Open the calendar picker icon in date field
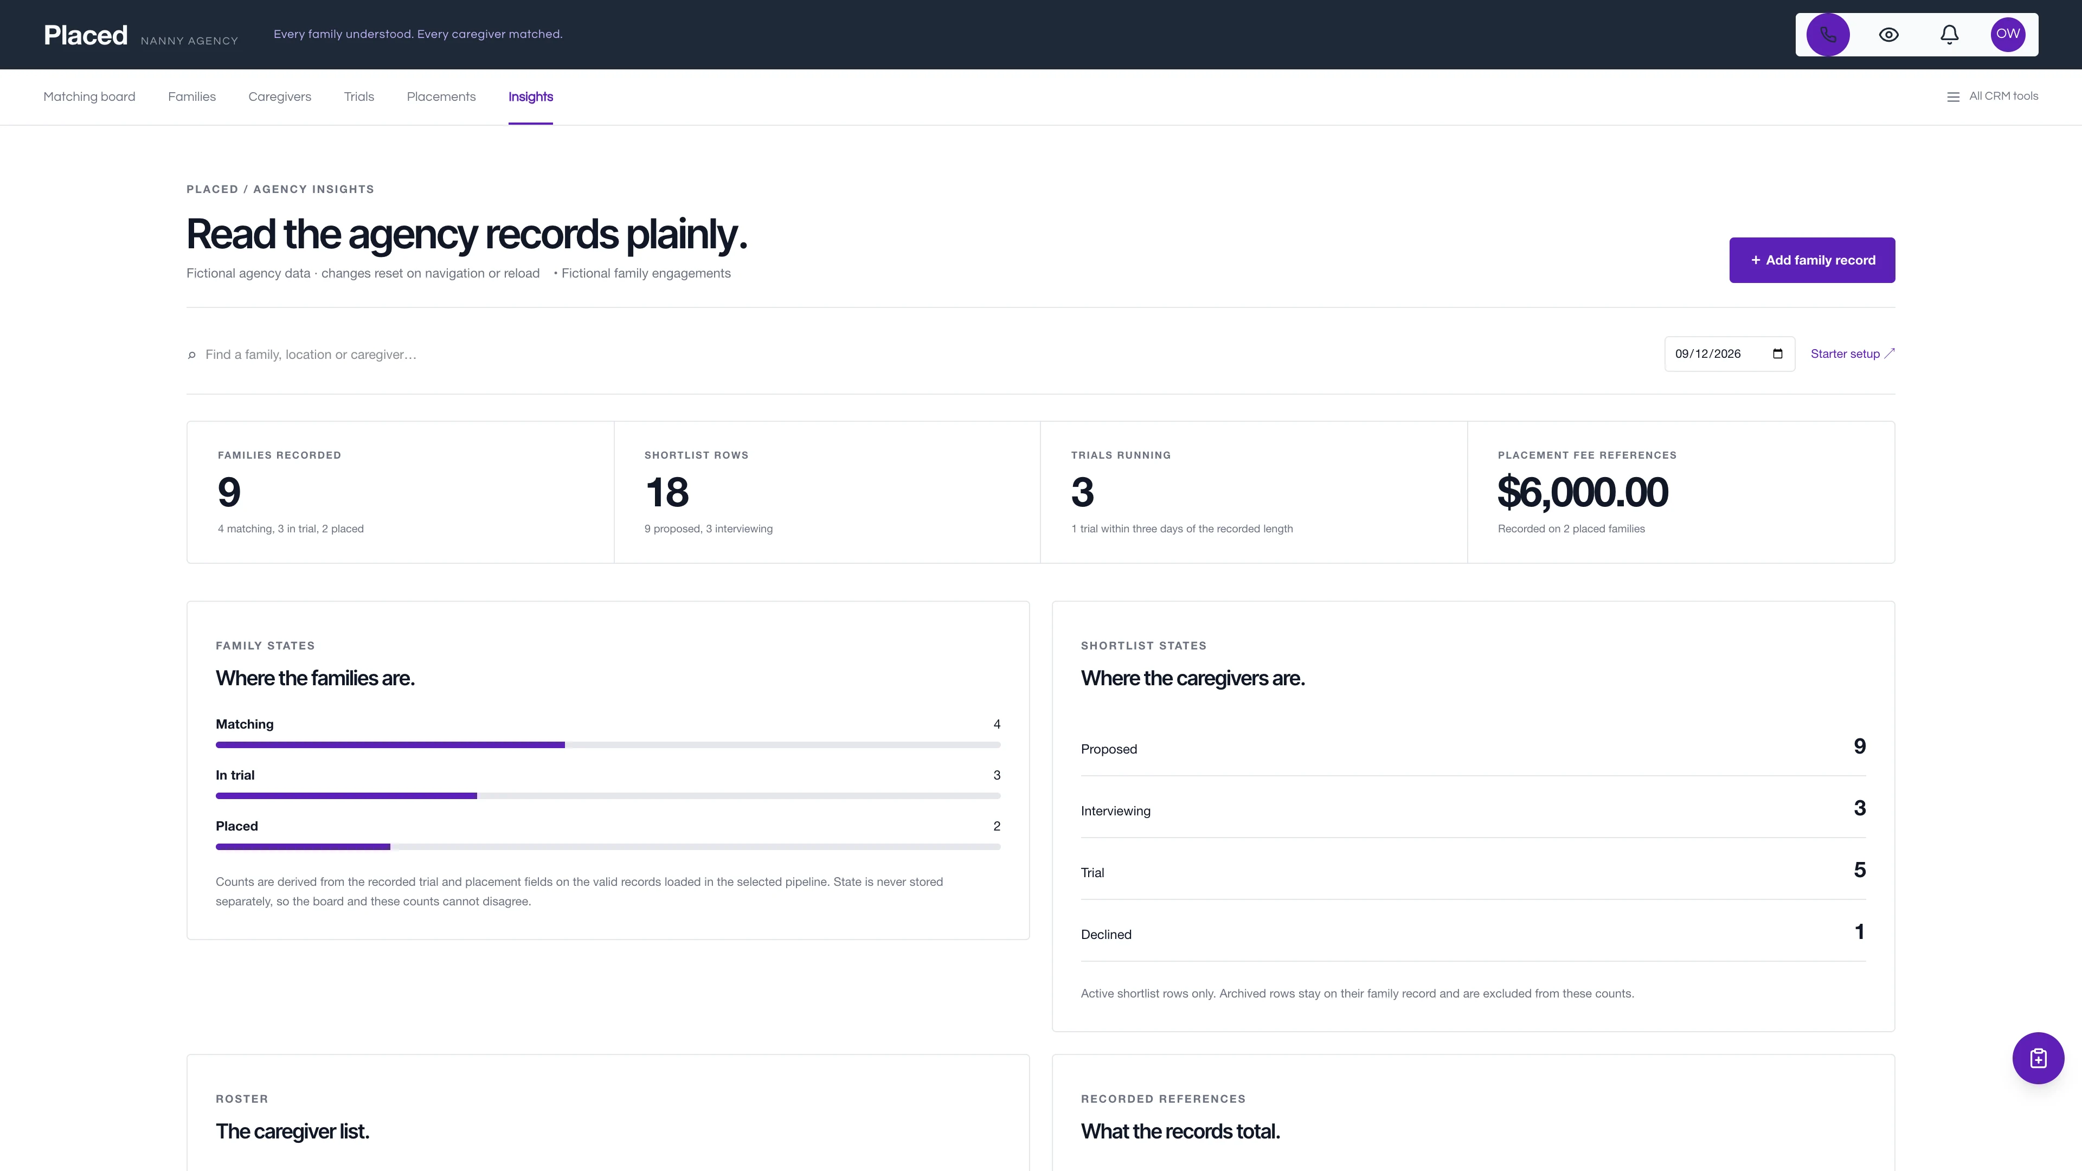The width and height of the screenshot is (2082, 1171). point(1777,354)
